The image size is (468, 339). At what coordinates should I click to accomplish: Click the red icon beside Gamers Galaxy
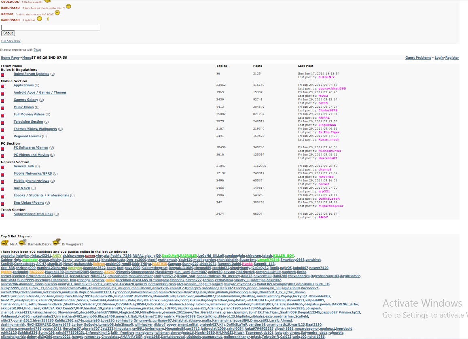[2, 101]
